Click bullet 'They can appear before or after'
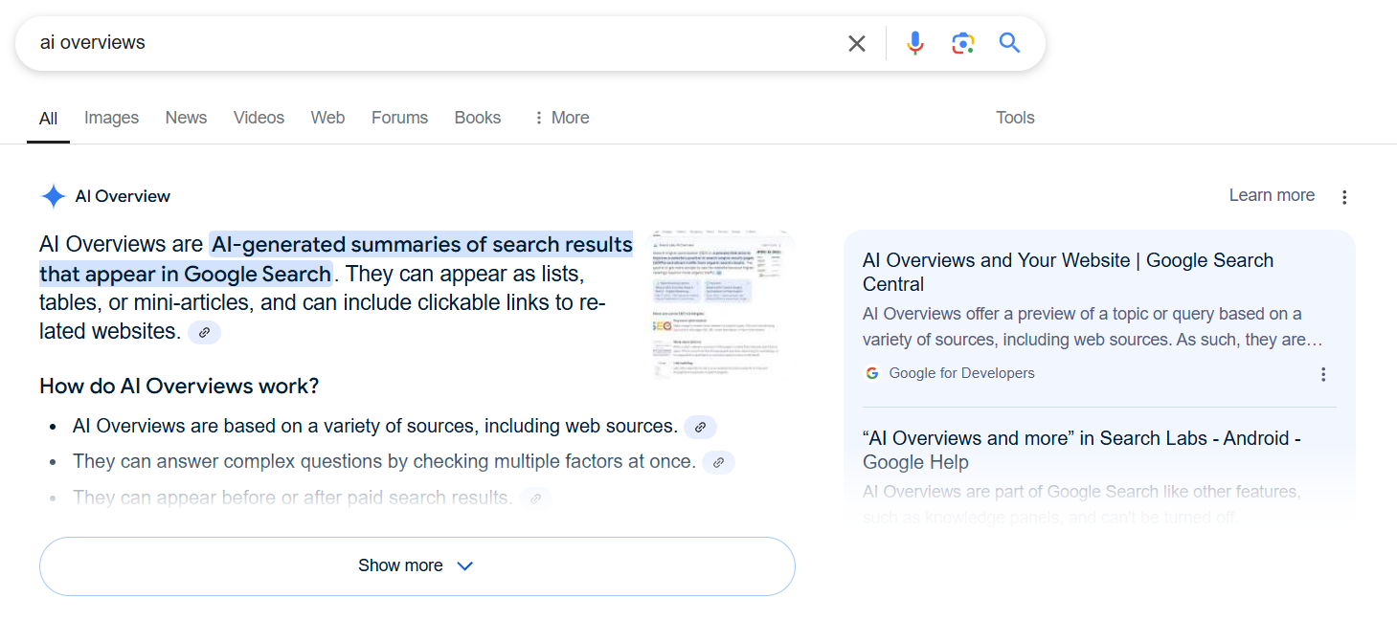The height and width of the screenshot is (620, 1397). tap(293, 498)
